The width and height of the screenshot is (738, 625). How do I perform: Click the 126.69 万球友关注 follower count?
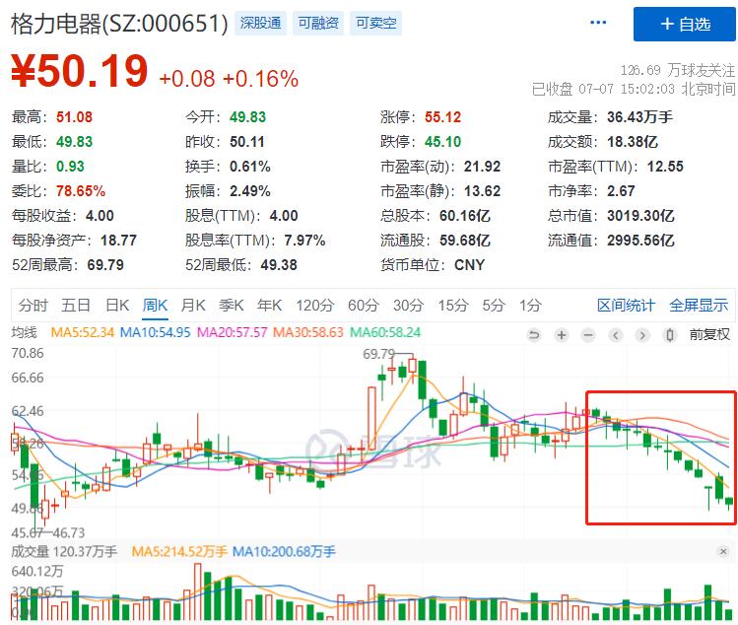click(x=677, y=70)
